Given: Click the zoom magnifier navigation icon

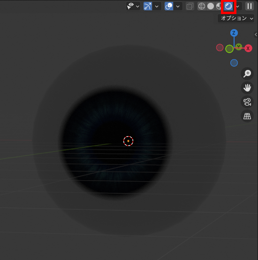Looking at the screenshot, I should tap(247, 74).
